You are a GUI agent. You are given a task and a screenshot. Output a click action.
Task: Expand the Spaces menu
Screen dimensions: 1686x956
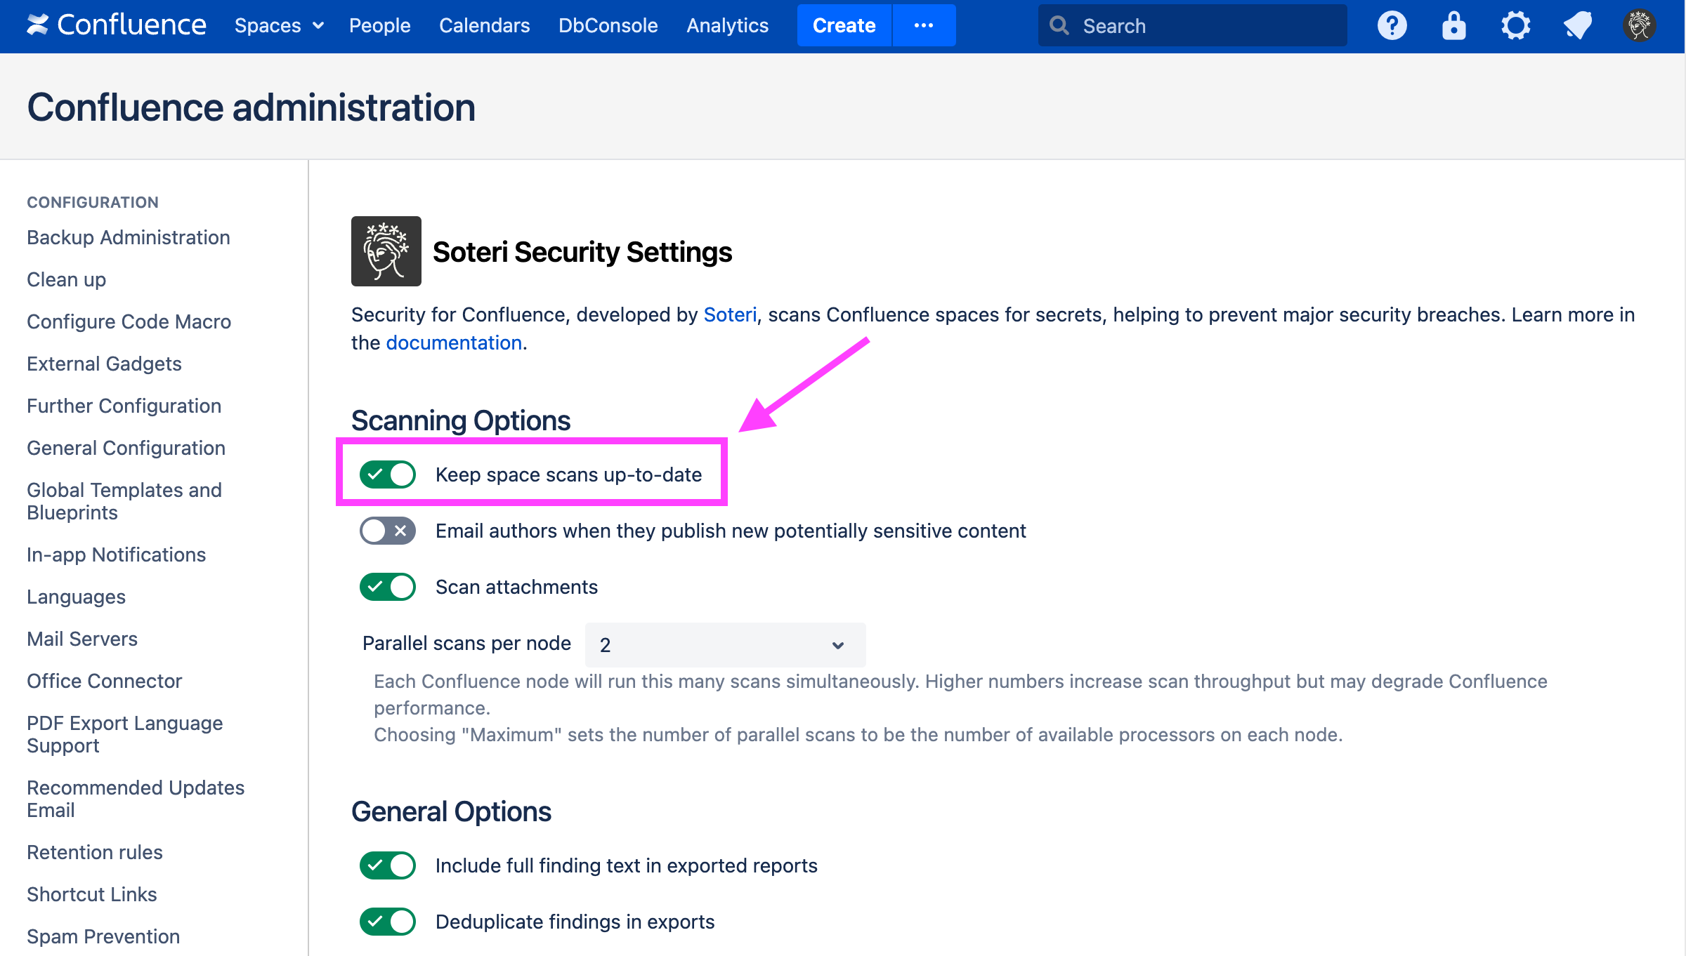tap(279, 26)
